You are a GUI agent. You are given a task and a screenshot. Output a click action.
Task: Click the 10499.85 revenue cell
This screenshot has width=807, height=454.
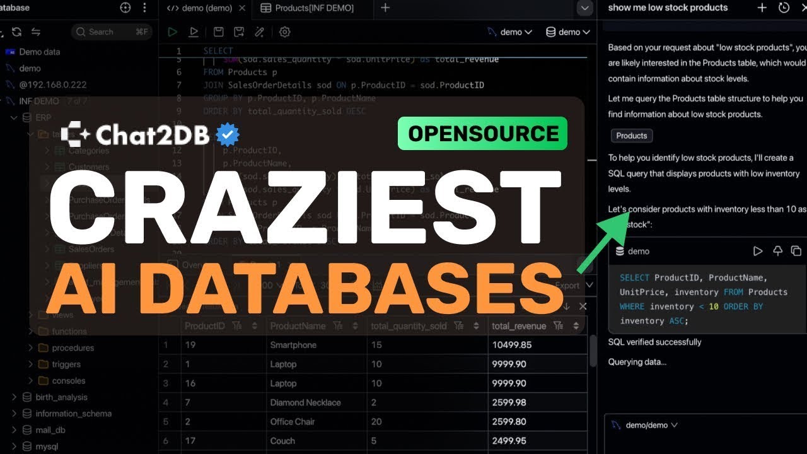pos(538,345)
